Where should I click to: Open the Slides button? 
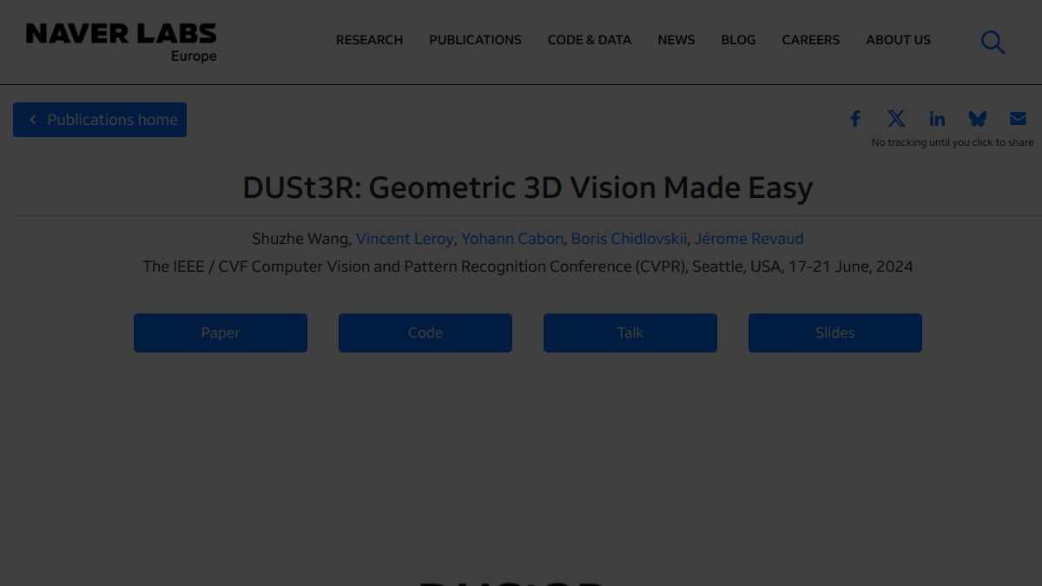[835, 333]
